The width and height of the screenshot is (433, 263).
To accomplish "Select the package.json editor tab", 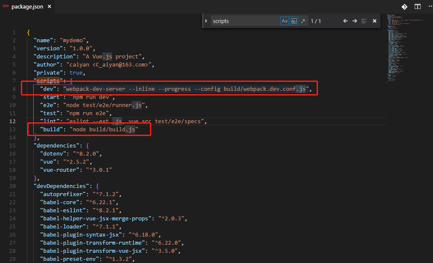I will pyautogui.click(x=27, y=7).
